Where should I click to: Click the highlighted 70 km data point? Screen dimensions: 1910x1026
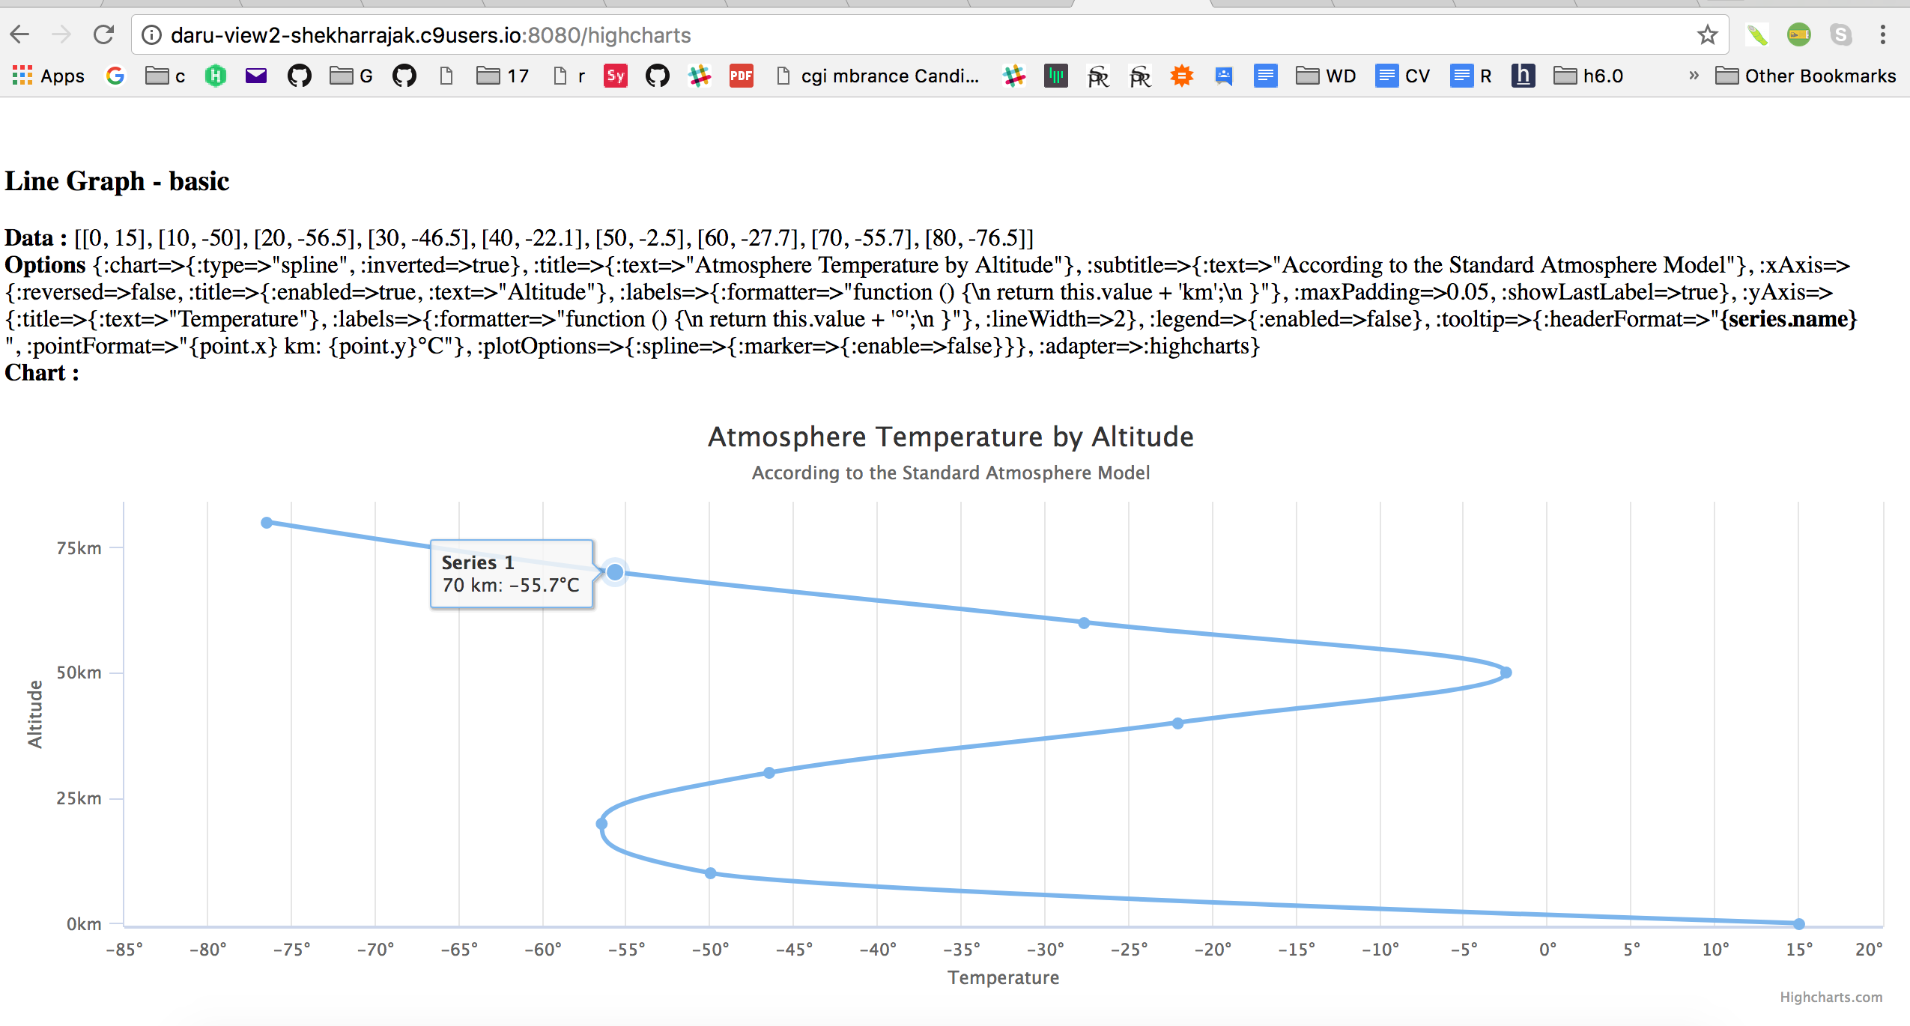pyautogui.click(x=614, y=571)
